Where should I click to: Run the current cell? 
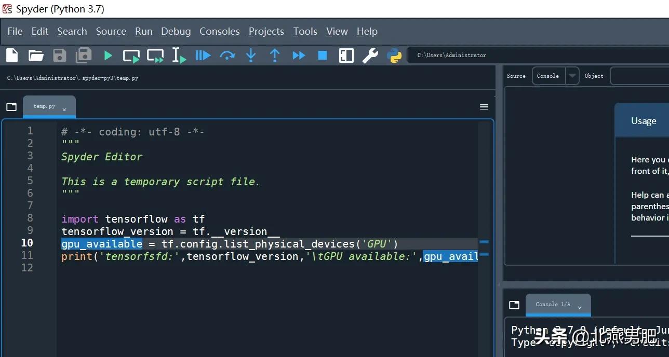click(x=131, y=55)
